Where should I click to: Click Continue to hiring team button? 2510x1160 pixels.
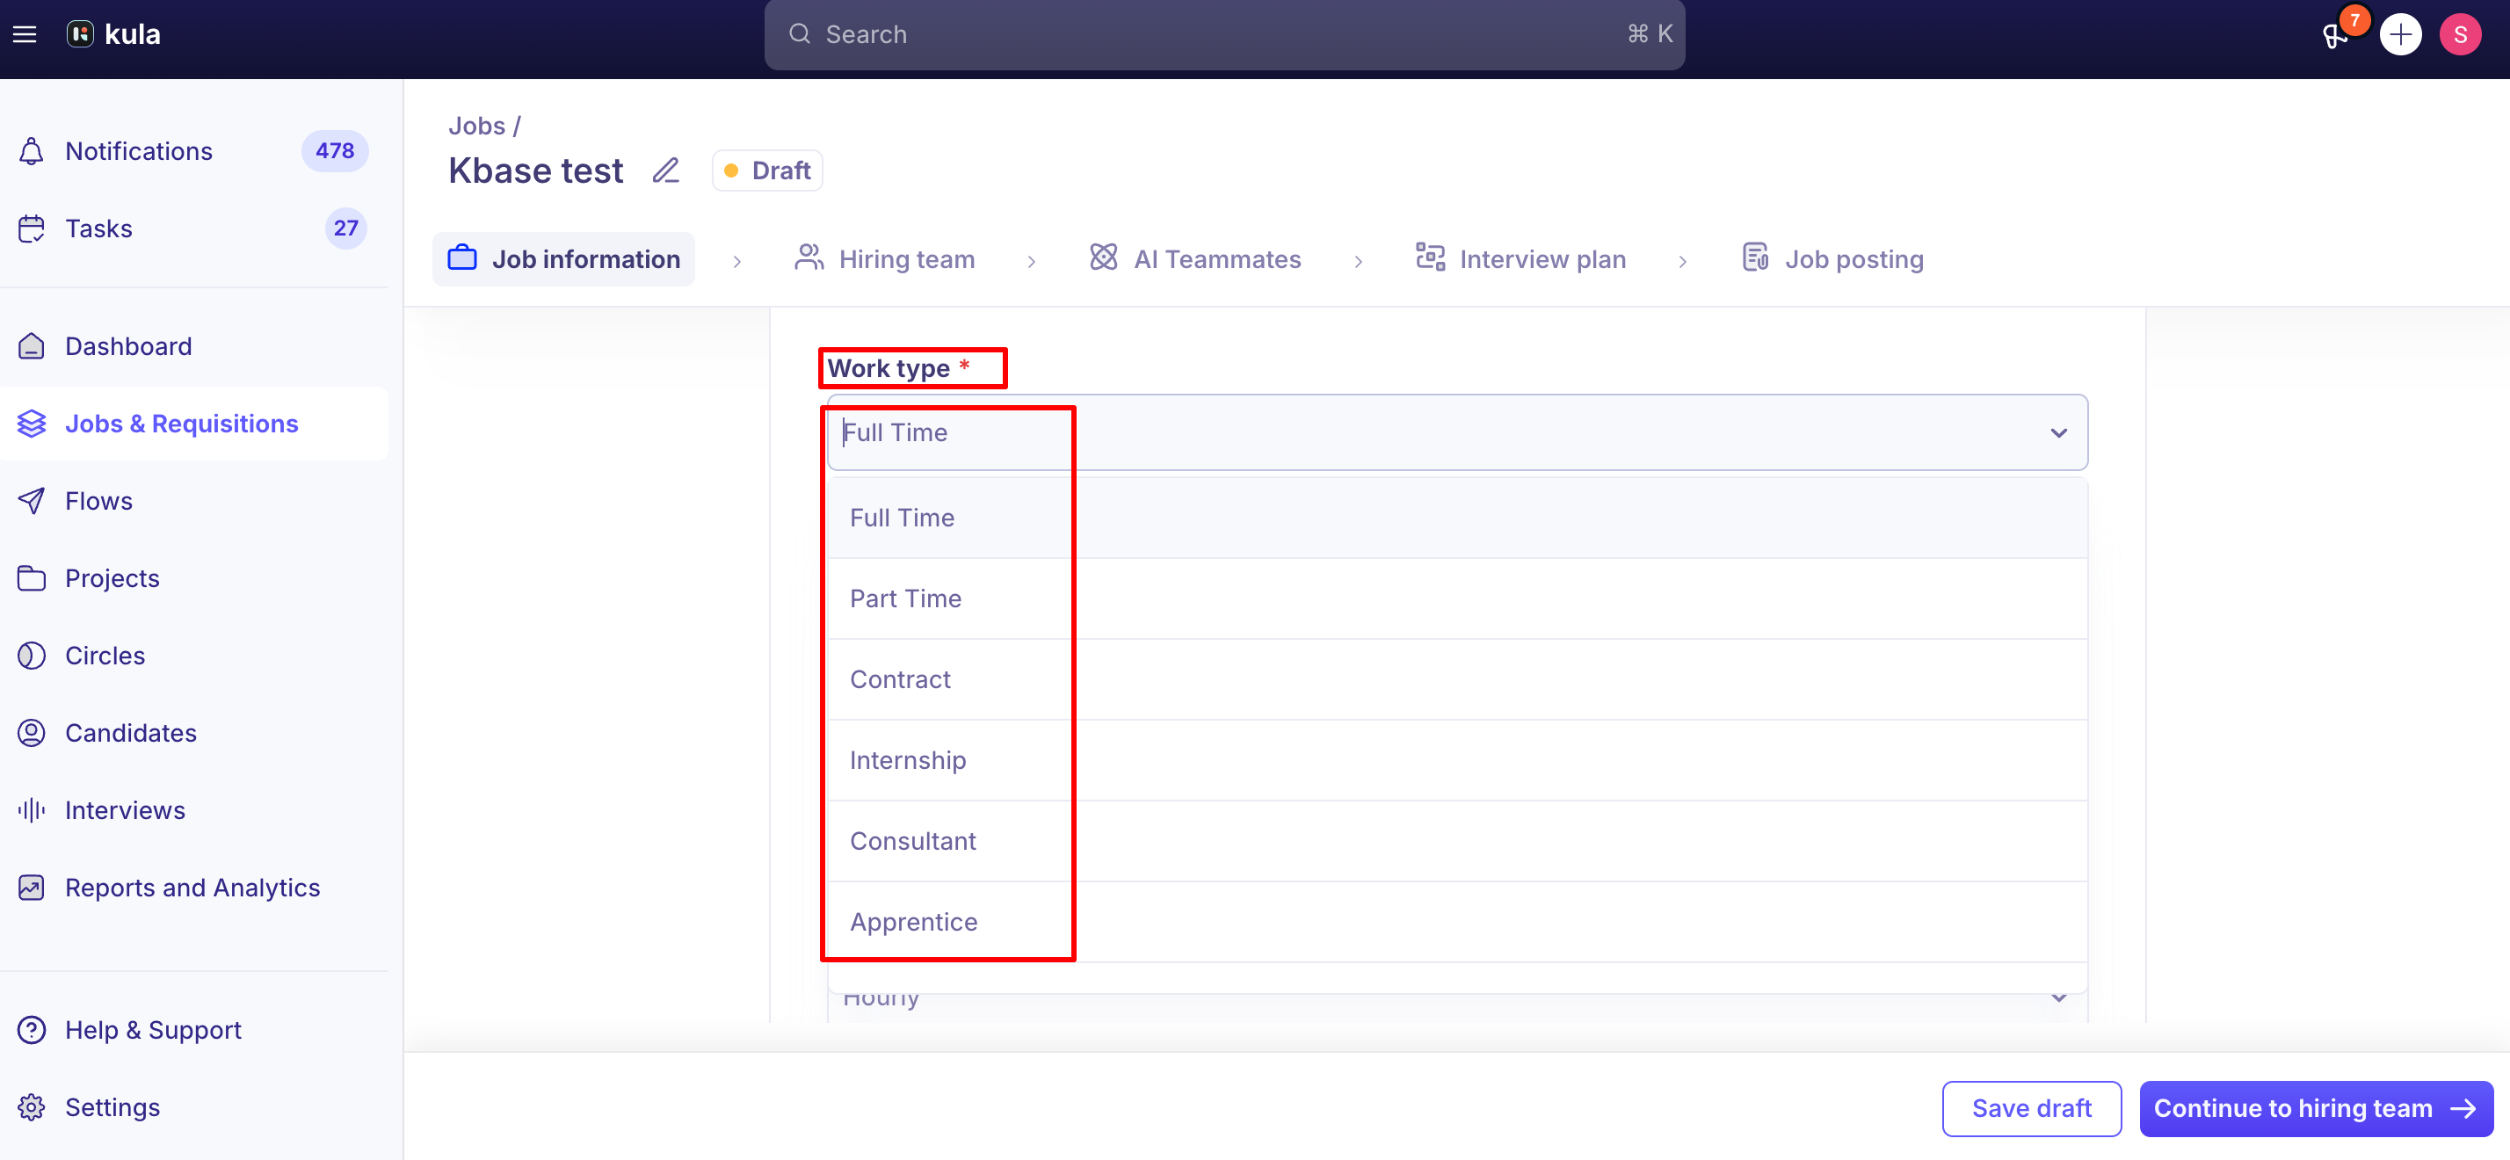pos(2316,1108)
